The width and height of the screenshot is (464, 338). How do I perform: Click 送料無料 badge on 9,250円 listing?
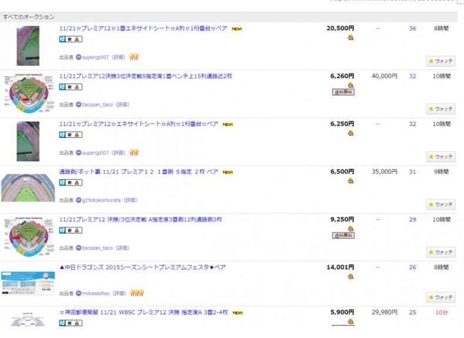tap(343, 236)
